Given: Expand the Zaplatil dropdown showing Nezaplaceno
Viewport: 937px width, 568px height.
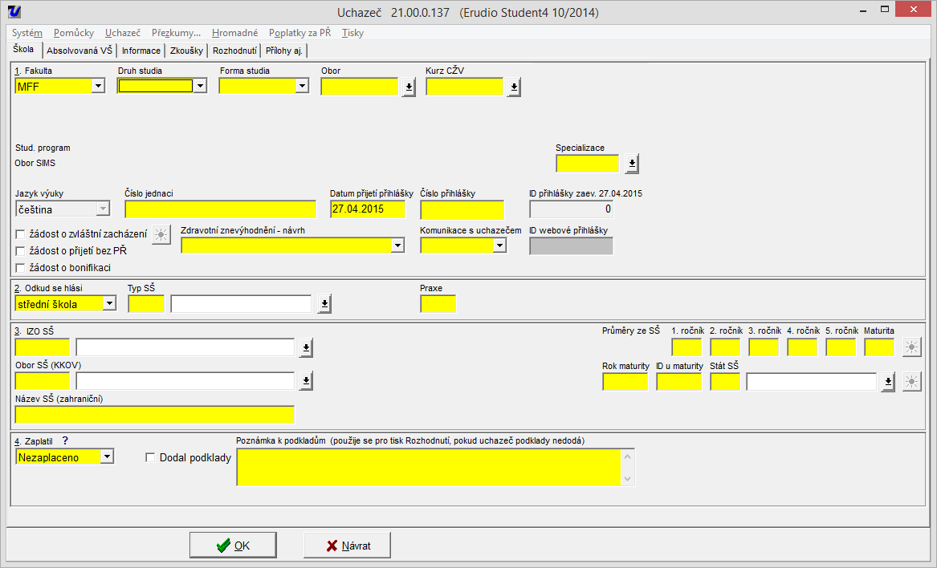Looking at the screenshot, I should (107, 457).
